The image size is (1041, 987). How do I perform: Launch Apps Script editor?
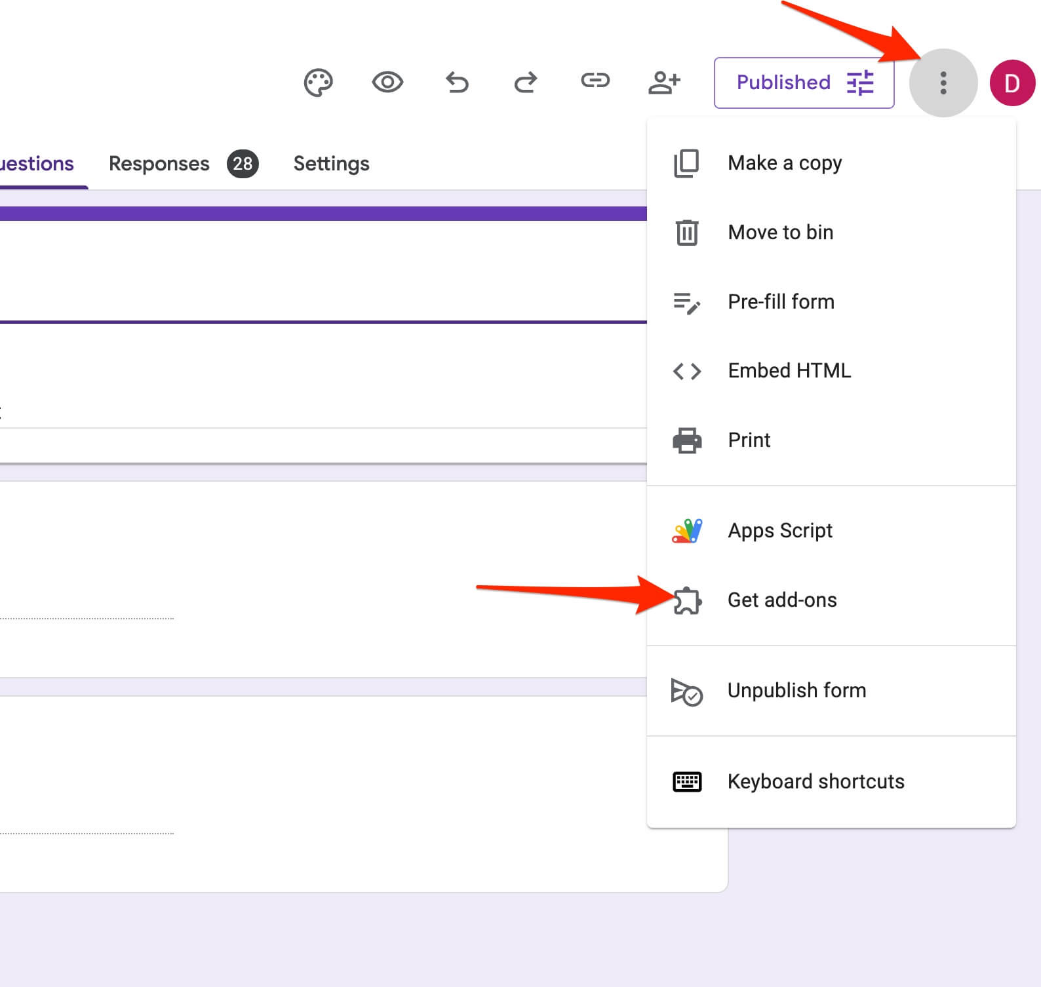pyautogui.click(x=779, y=530)
